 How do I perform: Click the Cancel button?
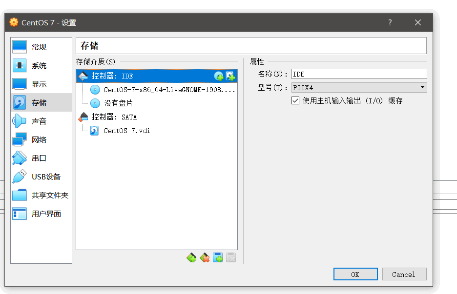(404, 274)
